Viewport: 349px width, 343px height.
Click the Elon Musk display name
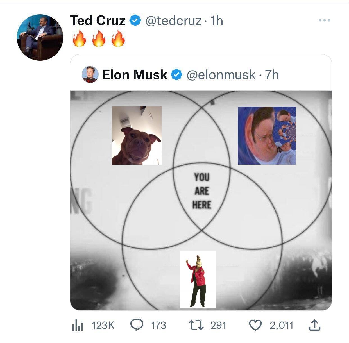click(135, 75)
